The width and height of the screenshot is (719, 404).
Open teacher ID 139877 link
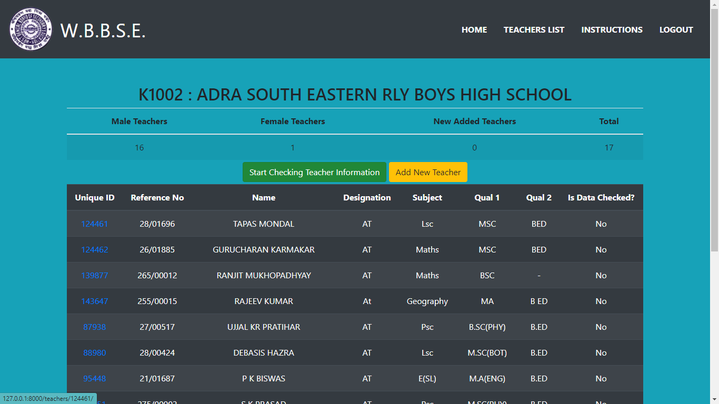click(94, 276)
